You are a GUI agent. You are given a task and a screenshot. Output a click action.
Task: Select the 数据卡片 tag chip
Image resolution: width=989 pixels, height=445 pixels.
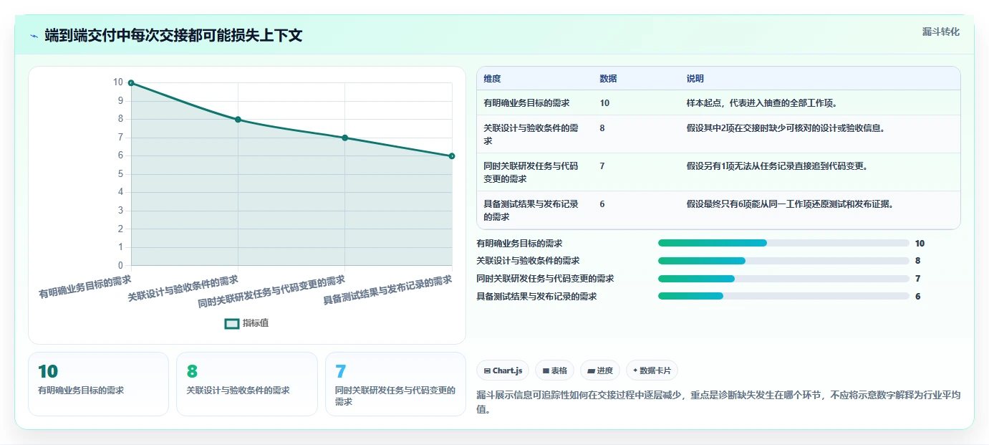[x=652, y=370]
